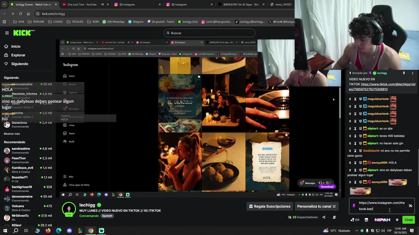
Task: Open the pinned TikTok video link
Action: [382, 87]
